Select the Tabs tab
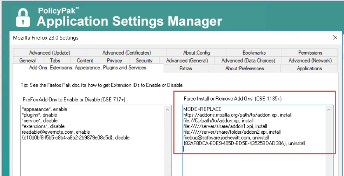Viewport: 344px width, 176px height. click(x=55, y=61)
